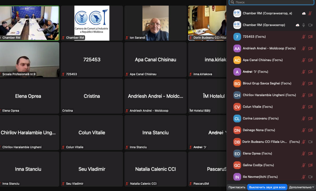Screen dimensions: 316x191
Task: Click the muted mic icon for Chirilov Haralambie Ungheni
Action: point(304,95)
